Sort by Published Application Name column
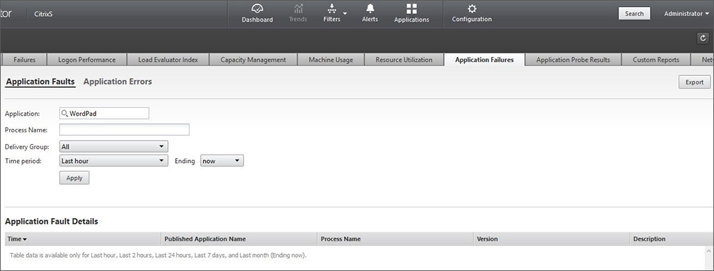Image resolution: width=714 pixels, height=271 pixels. [x=239, y=239]
